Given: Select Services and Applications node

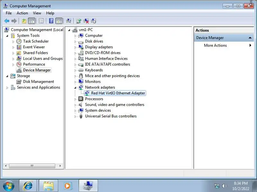Looking at the screenshot, I should click(x=39, y=87).
